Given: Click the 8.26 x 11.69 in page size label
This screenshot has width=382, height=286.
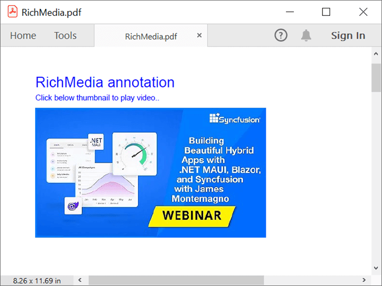Looking at the screenshot, I should coord(37,280).
